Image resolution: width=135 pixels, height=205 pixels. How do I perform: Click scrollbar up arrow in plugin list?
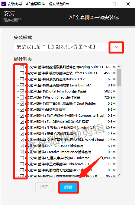coord(119,67)
